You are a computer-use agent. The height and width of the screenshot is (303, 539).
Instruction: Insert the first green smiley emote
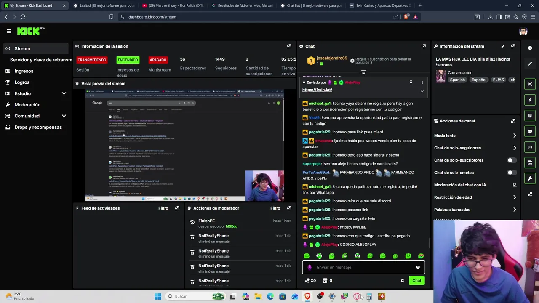pyautogui.click(x=307, y=256)
